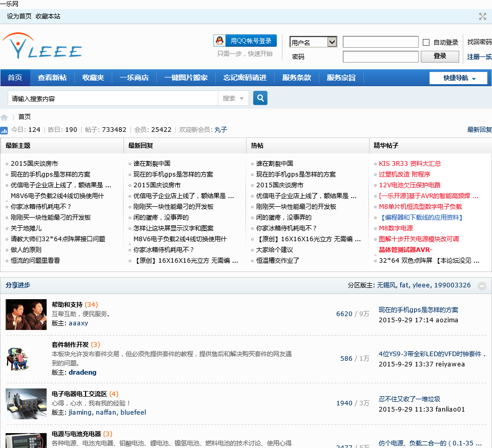Click 首页 in the breadcrumb
The width and height of the screenshot is (492, 448).
[25, 117]
